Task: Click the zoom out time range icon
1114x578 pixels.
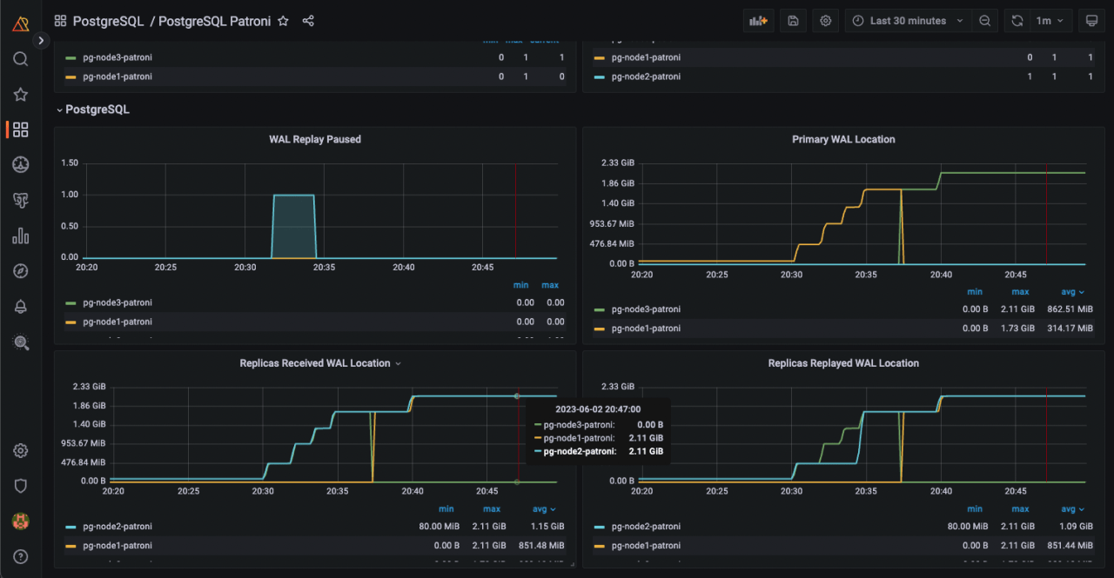Action: click(x=984, y=20)
